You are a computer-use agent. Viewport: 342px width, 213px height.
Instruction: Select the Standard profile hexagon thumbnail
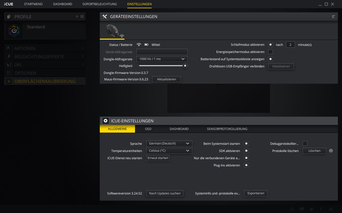14,30
